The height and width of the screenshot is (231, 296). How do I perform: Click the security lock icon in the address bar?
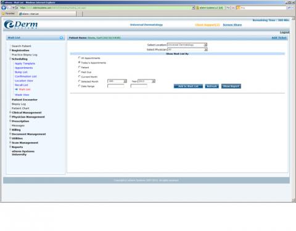pyautogui.click(x=197, y=8)
